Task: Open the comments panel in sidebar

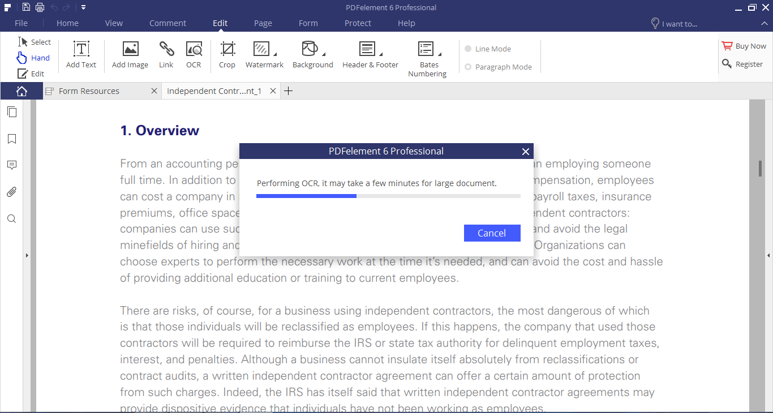Action: [x=11, y=165]
